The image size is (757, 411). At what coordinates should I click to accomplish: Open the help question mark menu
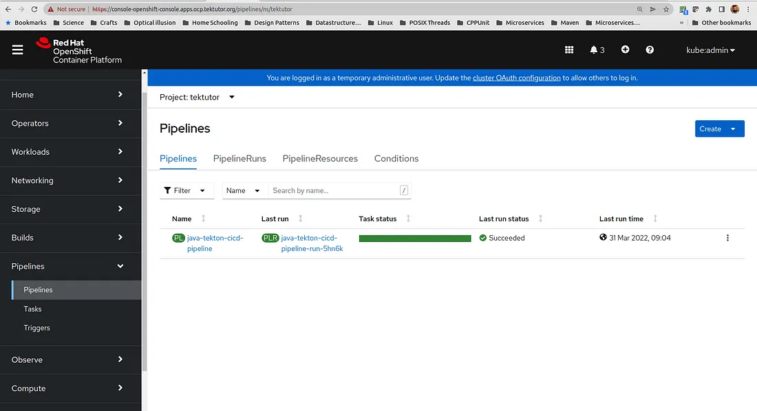click(650, 49)
